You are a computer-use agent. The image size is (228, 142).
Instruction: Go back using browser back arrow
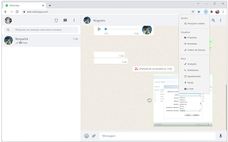click(x=6, y=12)
